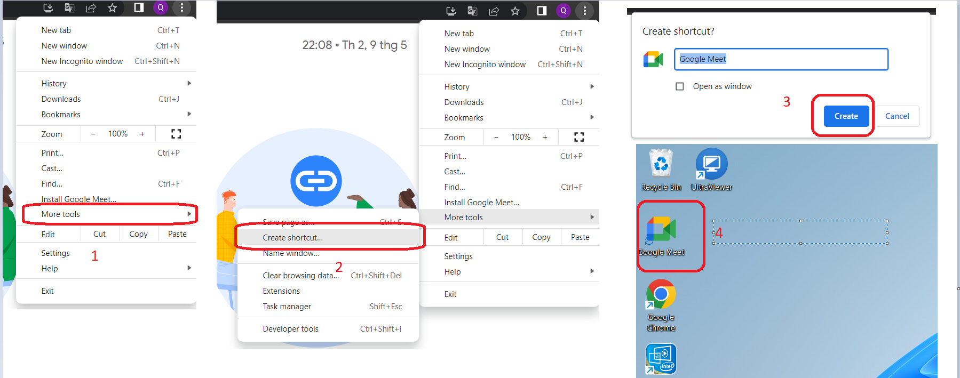Open Extensions from the More tools submenu
The image size is (960, 378).
[x=281, y=291]
